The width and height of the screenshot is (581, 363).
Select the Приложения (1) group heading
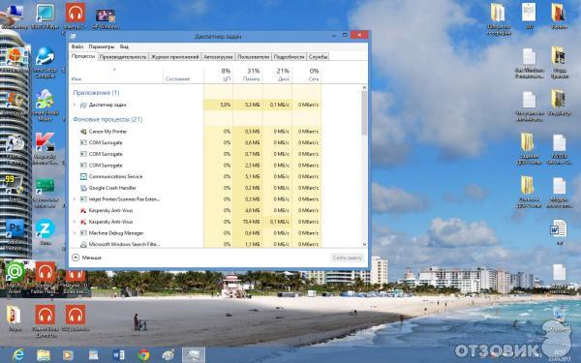pyautogui.click(x=96, y=93)
